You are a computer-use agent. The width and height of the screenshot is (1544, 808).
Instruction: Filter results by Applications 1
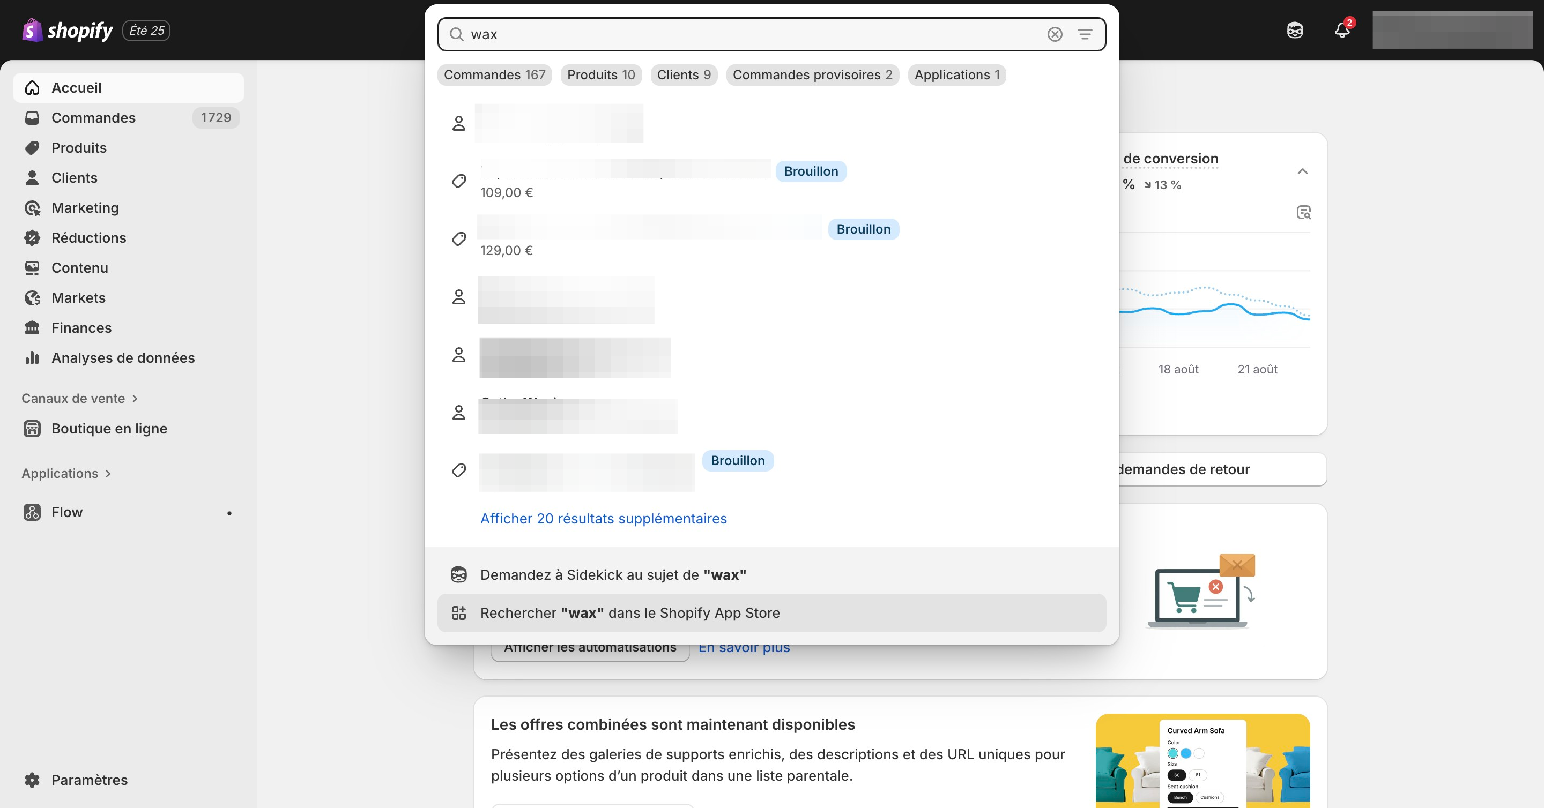(x=956, y=75)
